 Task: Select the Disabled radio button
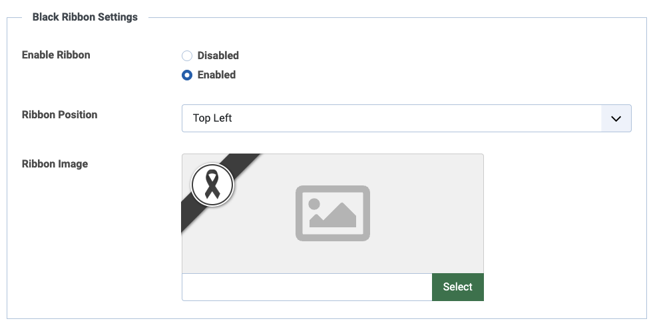pos(187,56)
